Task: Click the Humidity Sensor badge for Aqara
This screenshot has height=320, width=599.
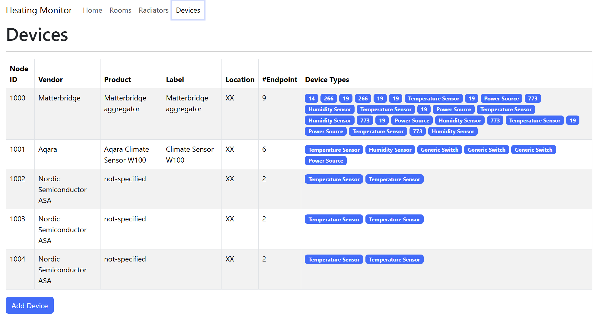Action: point(390,150)
